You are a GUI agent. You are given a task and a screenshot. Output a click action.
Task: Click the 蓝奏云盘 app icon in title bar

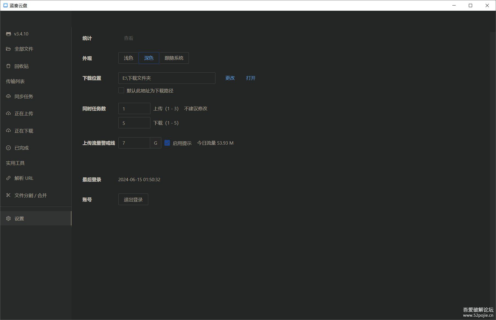(x=5, y=5)
